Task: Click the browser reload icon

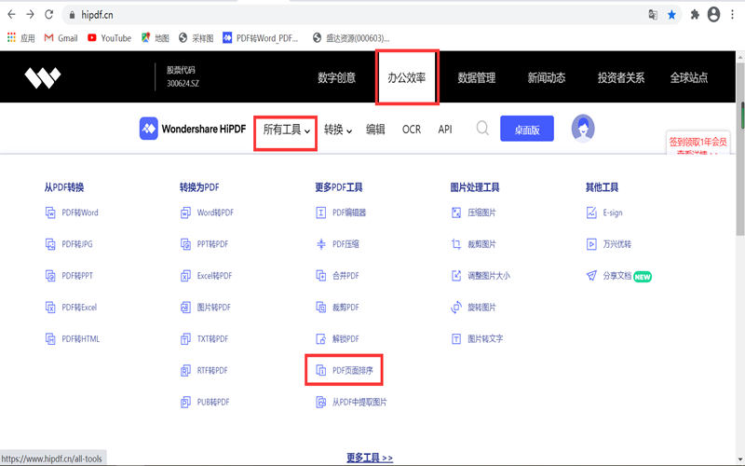Action: [50, 15]
